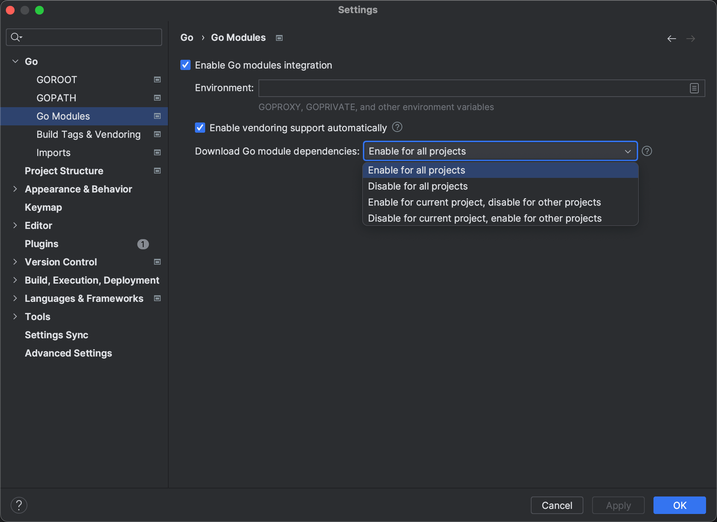Open environment variables editor icon
The image size is (717, 522).
coord(694,88)
